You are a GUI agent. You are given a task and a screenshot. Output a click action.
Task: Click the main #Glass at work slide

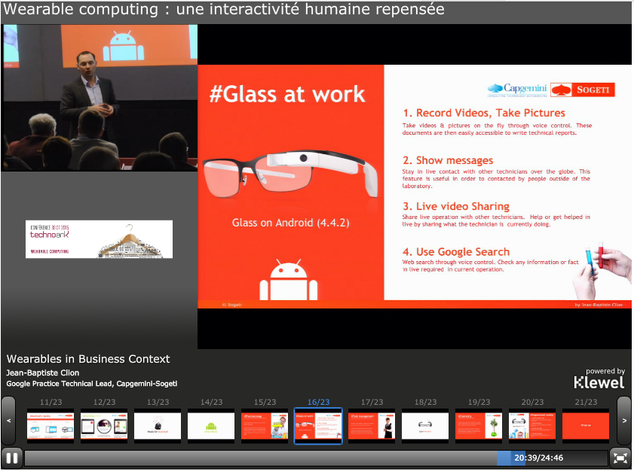click(415, 187)
